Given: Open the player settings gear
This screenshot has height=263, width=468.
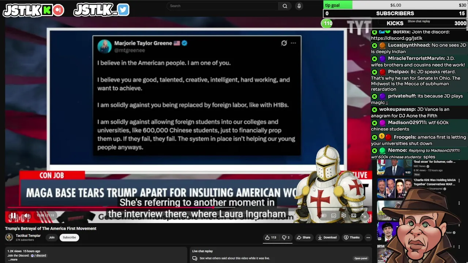Looking at the screenshot, I should tap(344, 216).
